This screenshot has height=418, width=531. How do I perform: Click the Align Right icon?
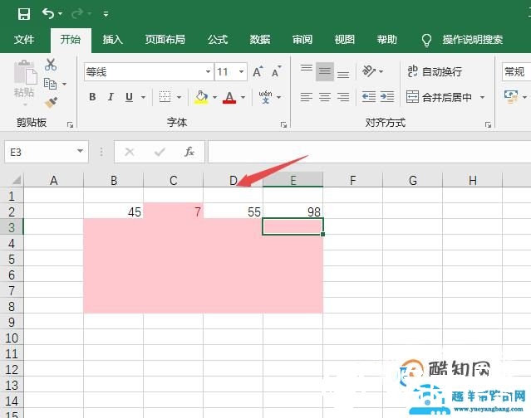pyautogui.click(x=343, y=97)
